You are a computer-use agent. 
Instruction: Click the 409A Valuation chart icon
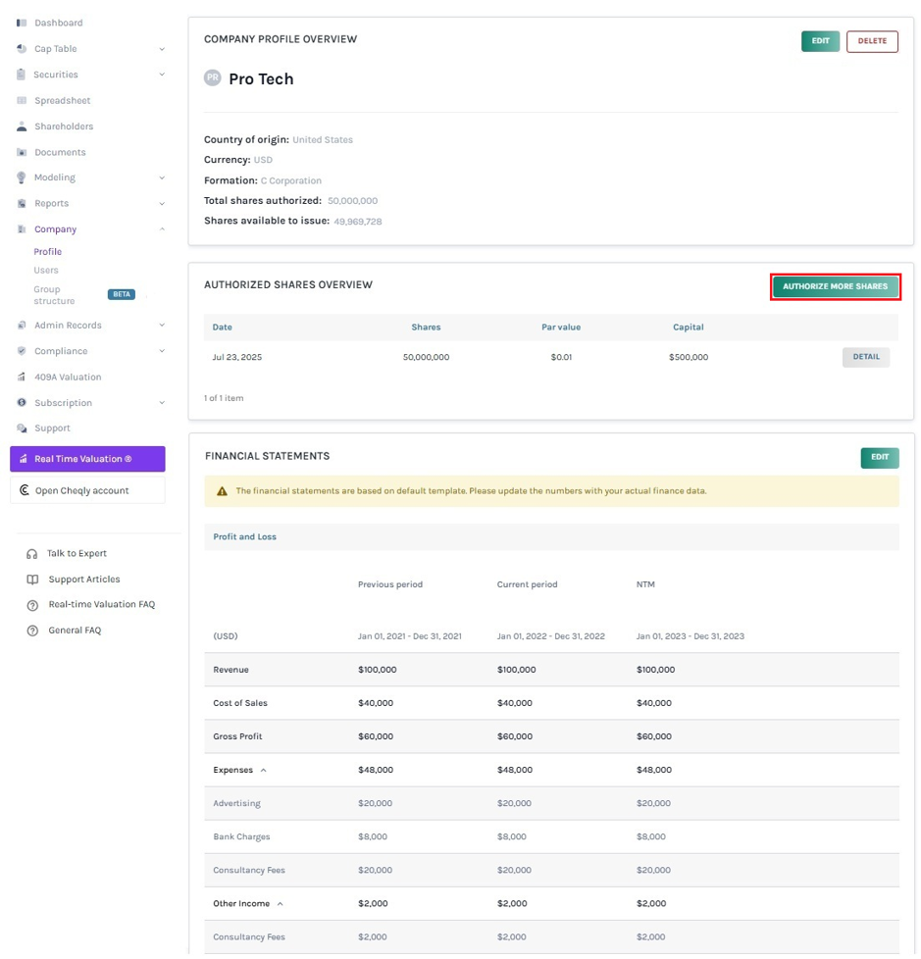22,377
